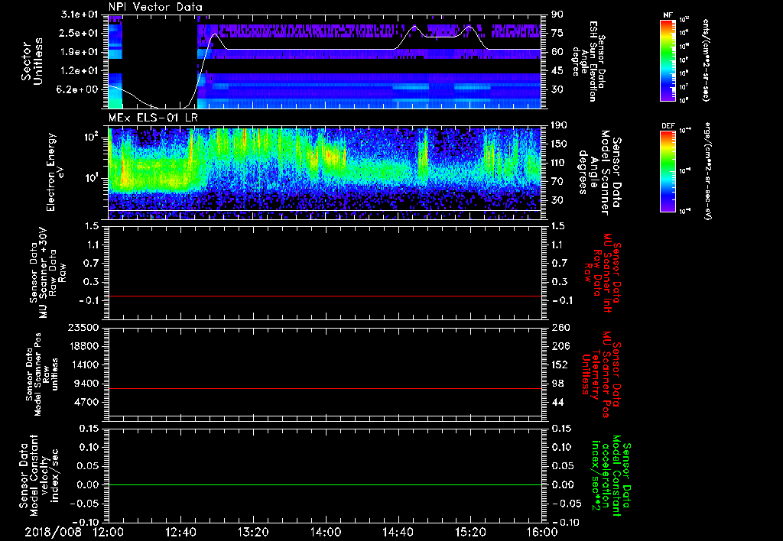Click the 90 degree elevation tick

pos(557,15)
